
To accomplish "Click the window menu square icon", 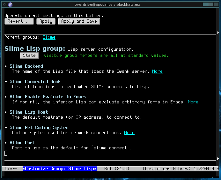I will click(x=4, y=4).
